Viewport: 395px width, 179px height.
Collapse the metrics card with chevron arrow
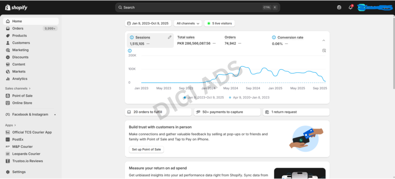pos(324,40)
